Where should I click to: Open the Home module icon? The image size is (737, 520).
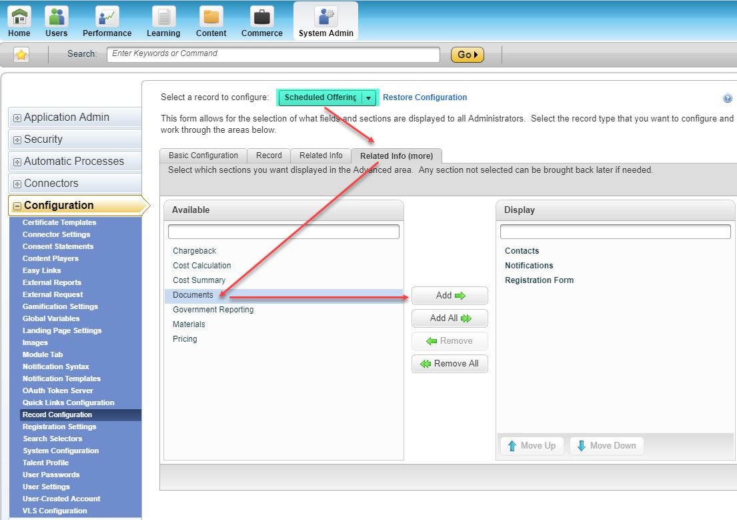[19, 17]
